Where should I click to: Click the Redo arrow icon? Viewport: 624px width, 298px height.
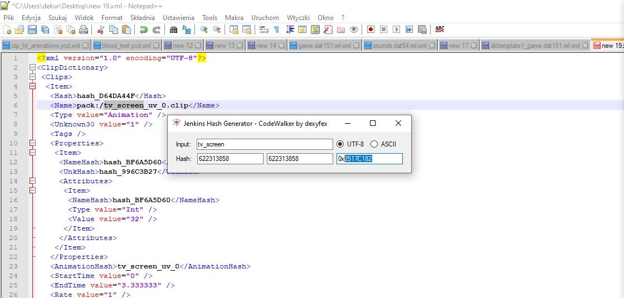[x=157, y=30]
